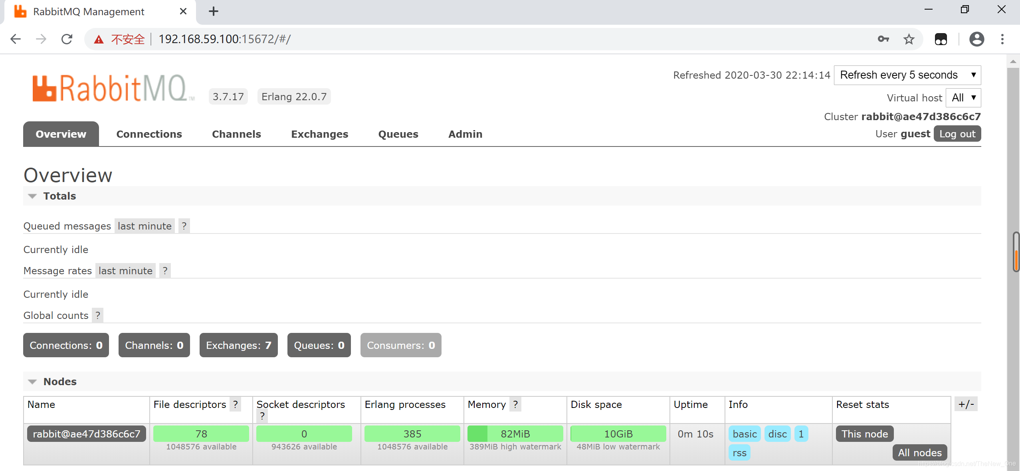
Task: Click the Queues: 0 count button
Action: click(x=319, y=345)
